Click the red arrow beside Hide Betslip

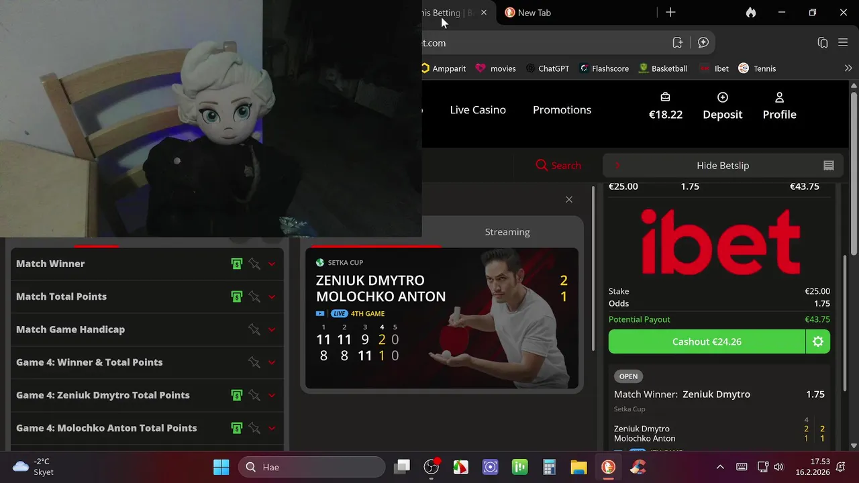617,166
